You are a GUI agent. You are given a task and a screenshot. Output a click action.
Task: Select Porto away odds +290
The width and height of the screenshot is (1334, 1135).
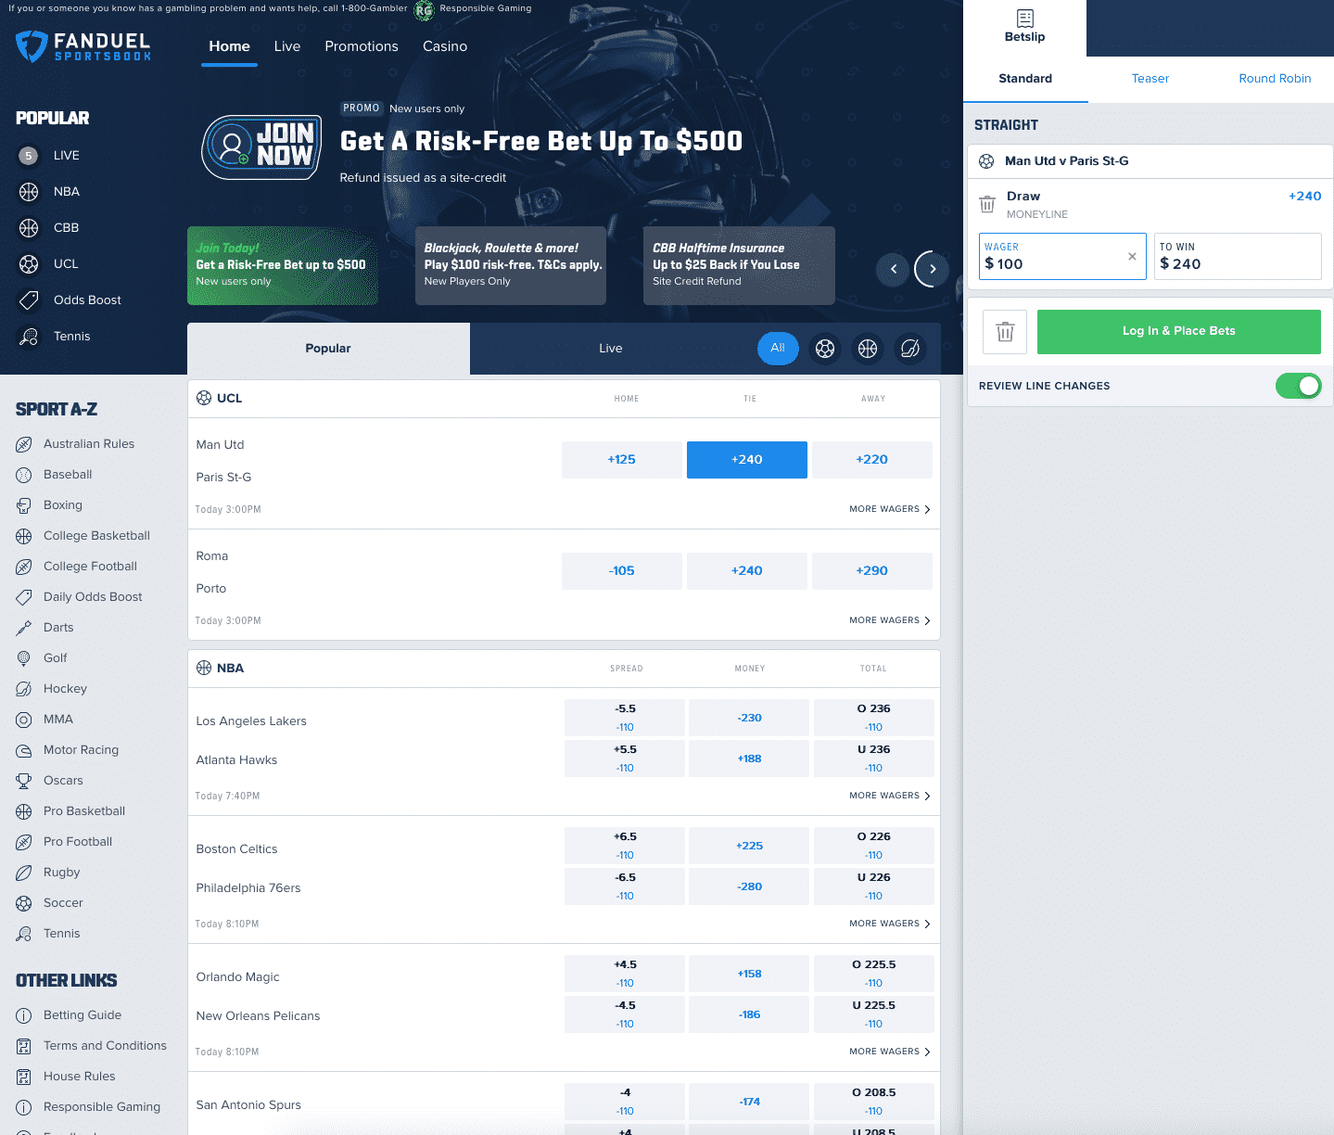(x=872, y=571)
